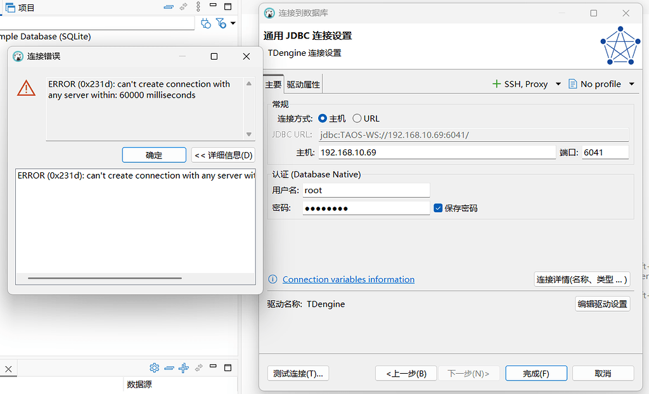
Task: Open the 项目 panel view menu
Action: click(198, 6)
